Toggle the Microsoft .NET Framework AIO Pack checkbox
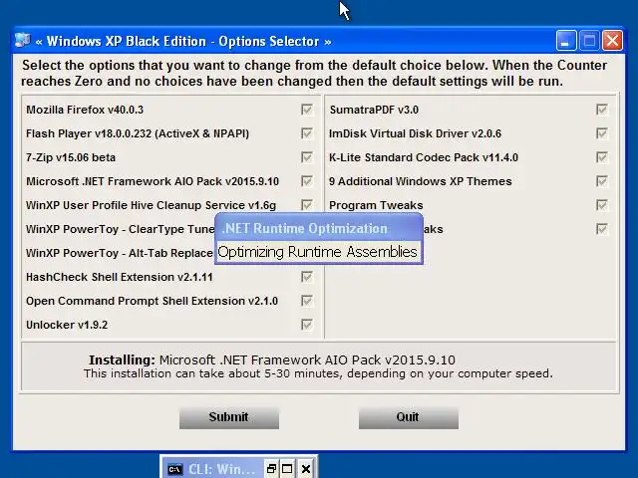This screenshot has height=478, width=638. click(307, 181)
